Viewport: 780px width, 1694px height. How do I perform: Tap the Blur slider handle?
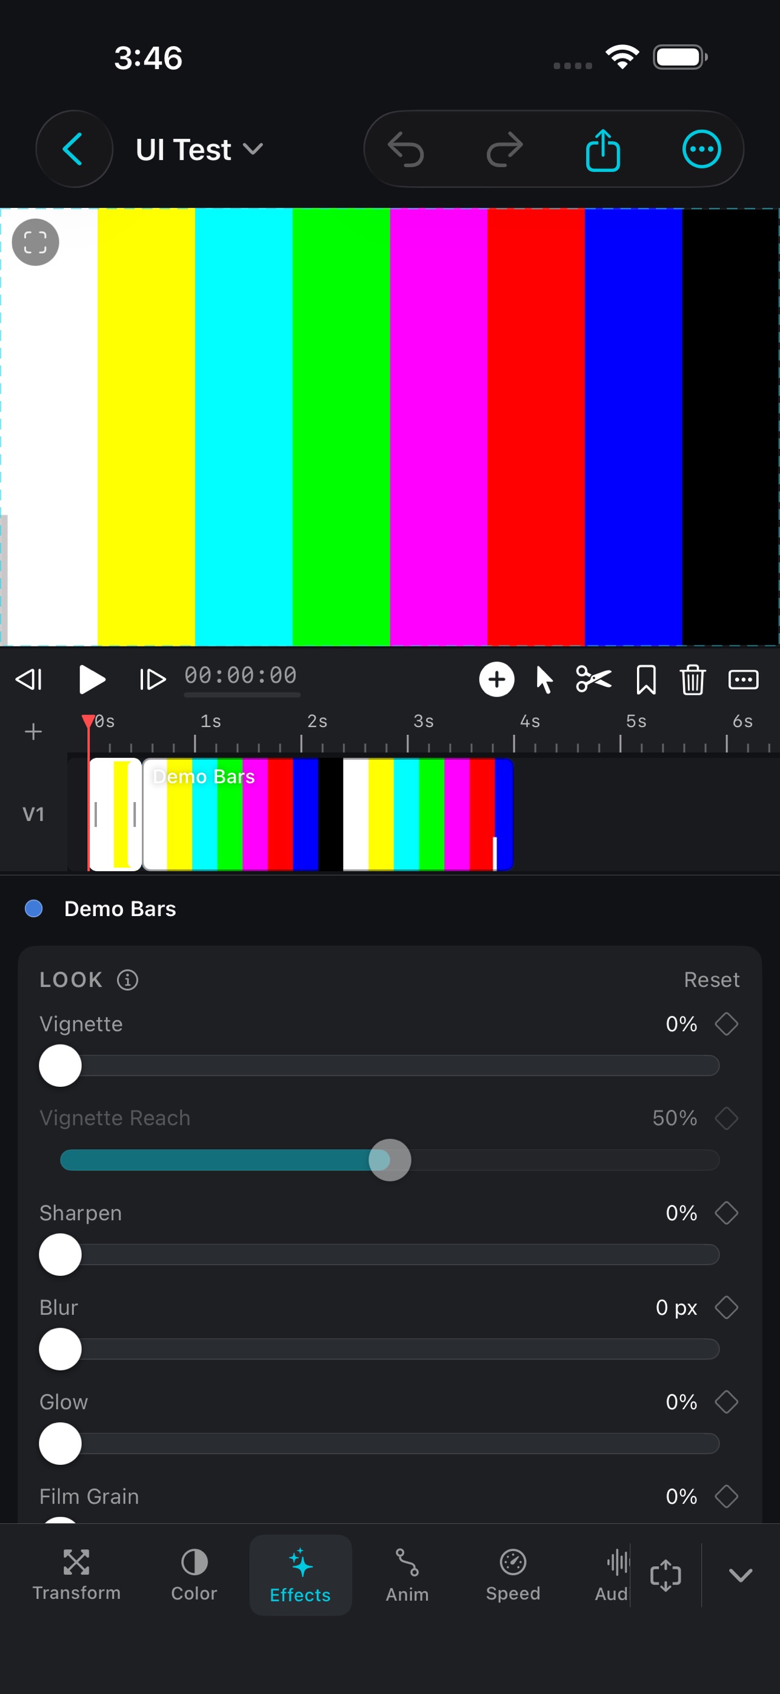point(60,1349)
